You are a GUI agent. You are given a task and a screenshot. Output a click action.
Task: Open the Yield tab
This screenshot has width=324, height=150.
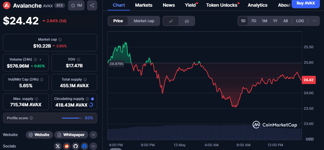(190, 5)
